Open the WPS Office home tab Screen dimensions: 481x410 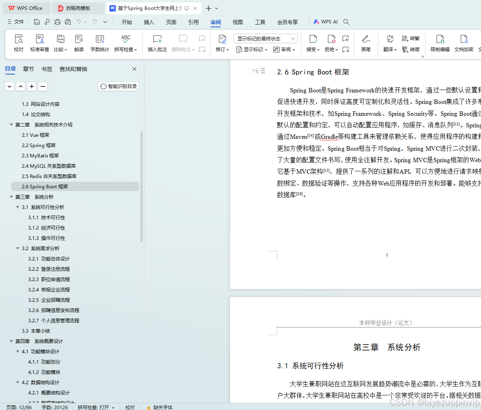pos(26,8)
